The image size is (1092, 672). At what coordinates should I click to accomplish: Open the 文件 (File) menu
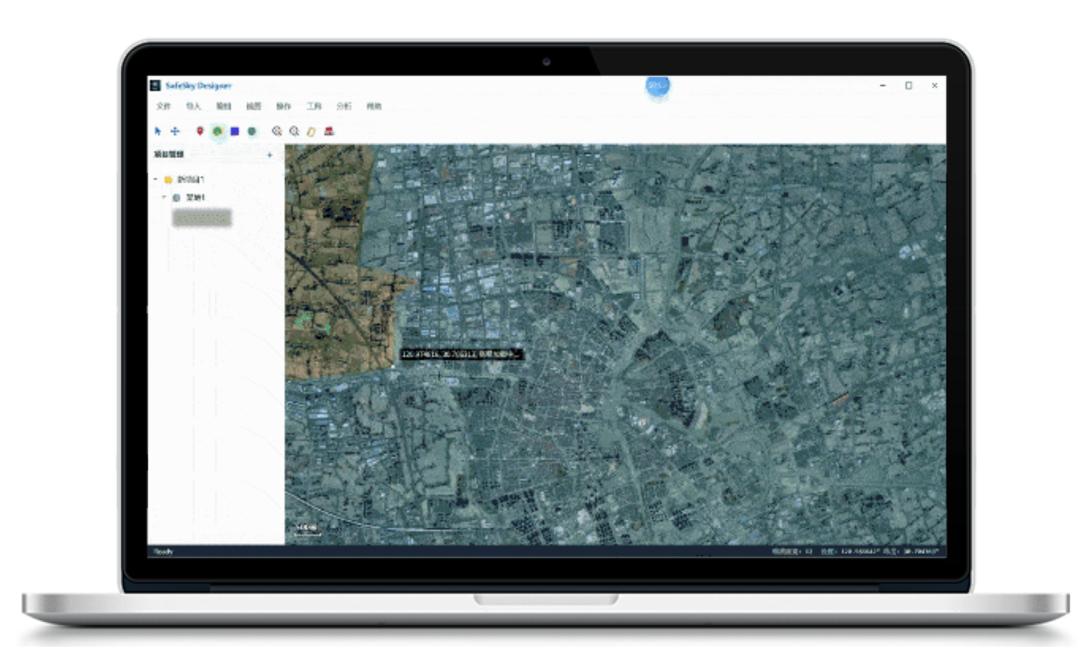click(x=163, y=106)
